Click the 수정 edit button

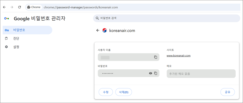tap(106, 92)
